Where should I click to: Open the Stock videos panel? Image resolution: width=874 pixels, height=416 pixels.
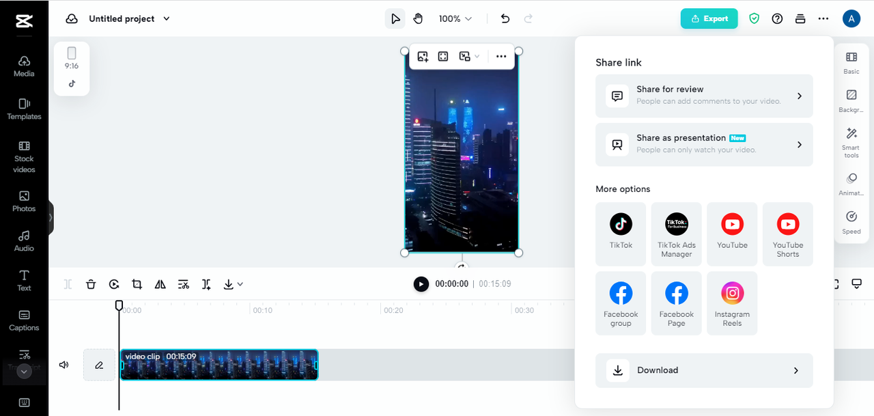pyautogui.click(x=24, y=156)
